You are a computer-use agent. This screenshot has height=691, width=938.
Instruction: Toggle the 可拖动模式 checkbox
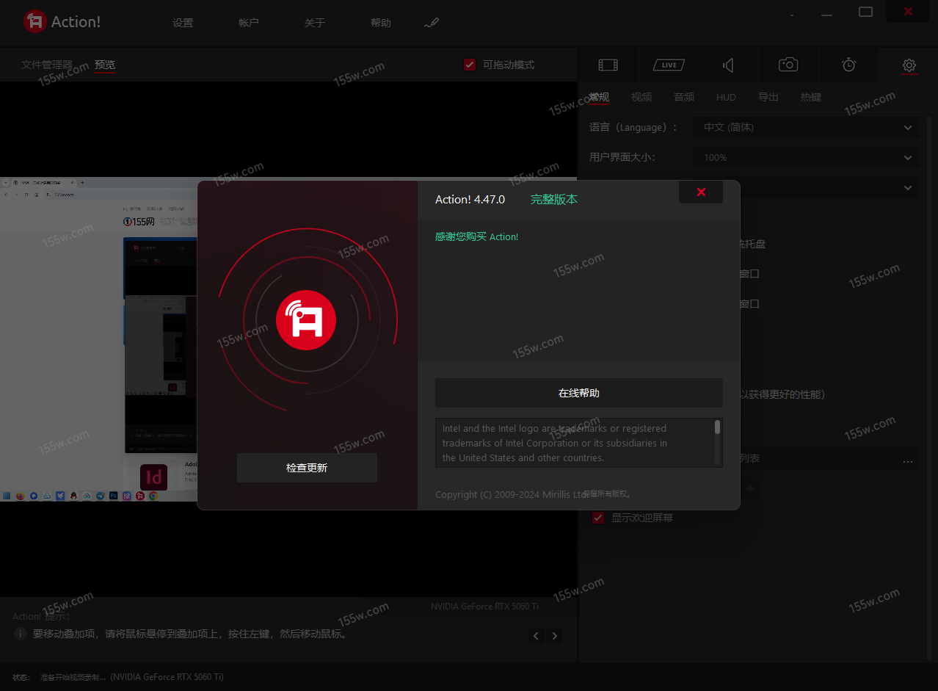click(x=470, y=65)
